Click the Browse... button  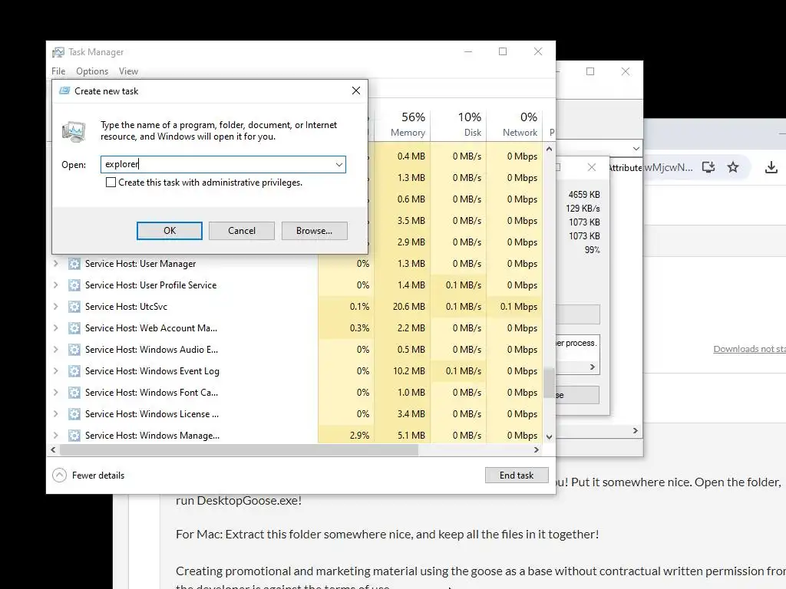click(314, 231)
